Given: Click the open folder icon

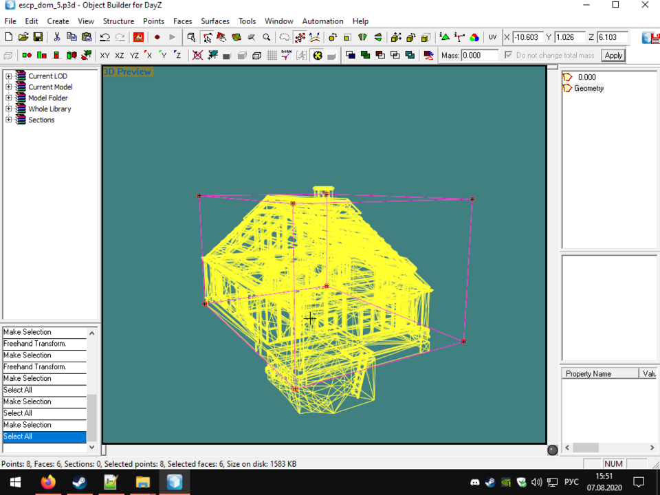Looking at the screenshot, I should pyautogui.click(x=23, y=37).
